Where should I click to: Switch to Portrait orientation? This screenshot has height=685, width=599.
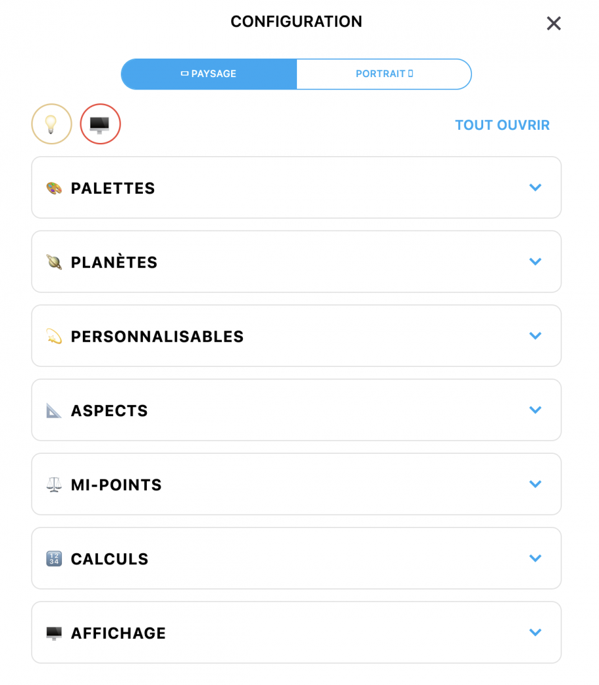pos(384,74)
